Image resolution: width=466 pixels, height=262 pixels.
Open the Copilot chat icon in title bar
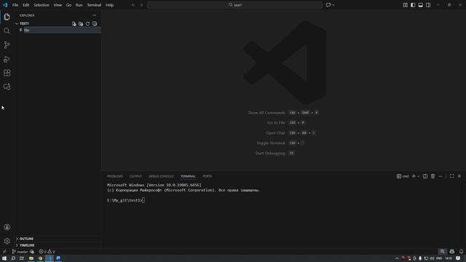[328, 5]
